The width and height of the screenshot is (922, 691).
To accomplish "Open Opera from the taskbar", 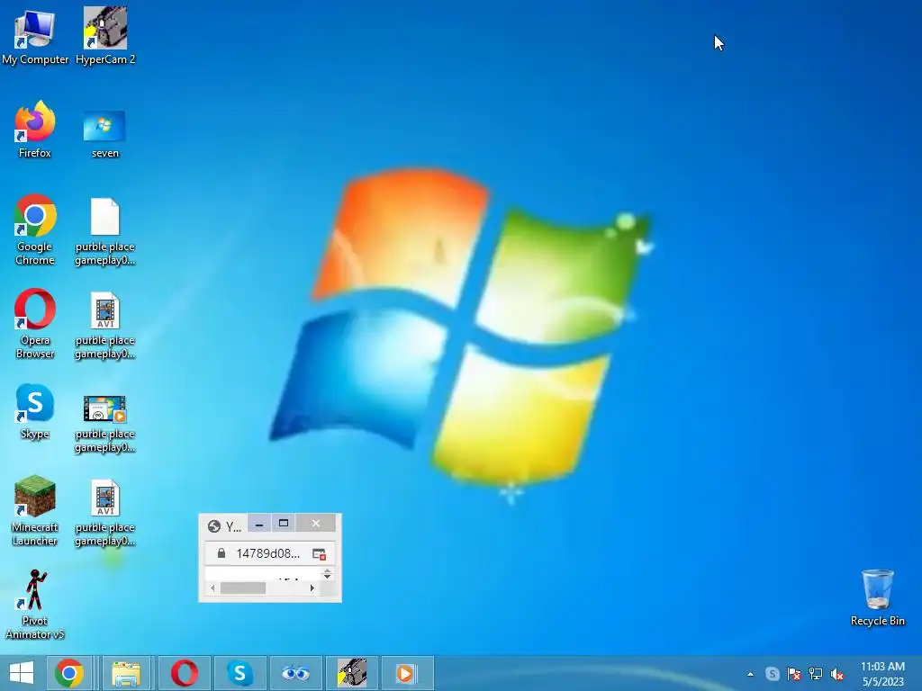I will click(184, 673).
